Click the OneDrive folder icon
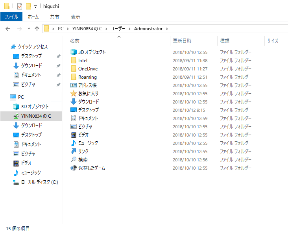 click(74, 68)
